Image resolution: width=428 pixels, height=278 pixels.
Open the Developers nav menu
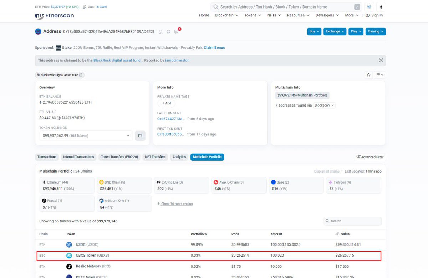click(327, 15)
